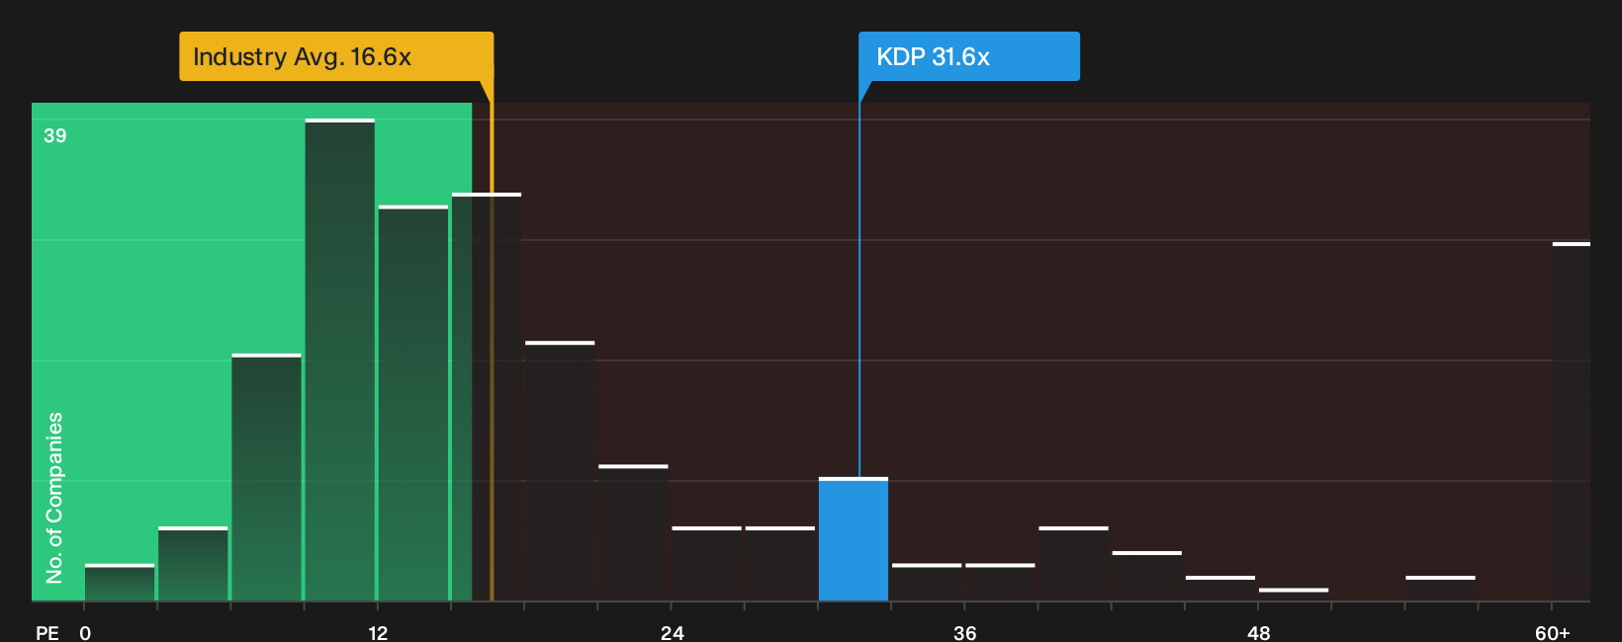This screenshot has height=642, width=1622.
Task: Select the 60+ PE histogram bar
Action: (x=1572, y=421)
